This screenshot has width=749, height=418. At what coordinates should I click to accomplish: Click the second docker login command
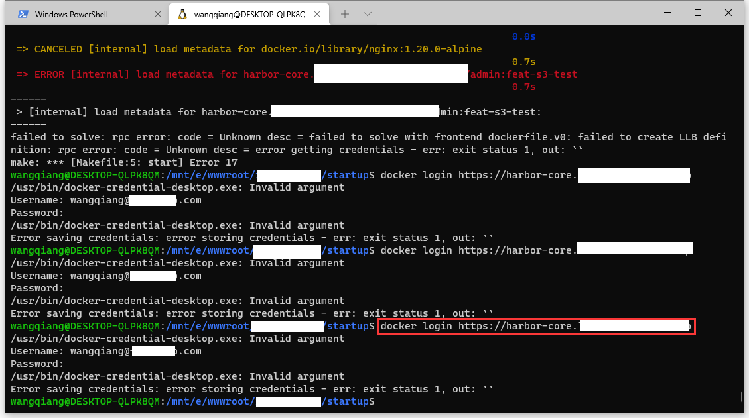pos(537,250)
